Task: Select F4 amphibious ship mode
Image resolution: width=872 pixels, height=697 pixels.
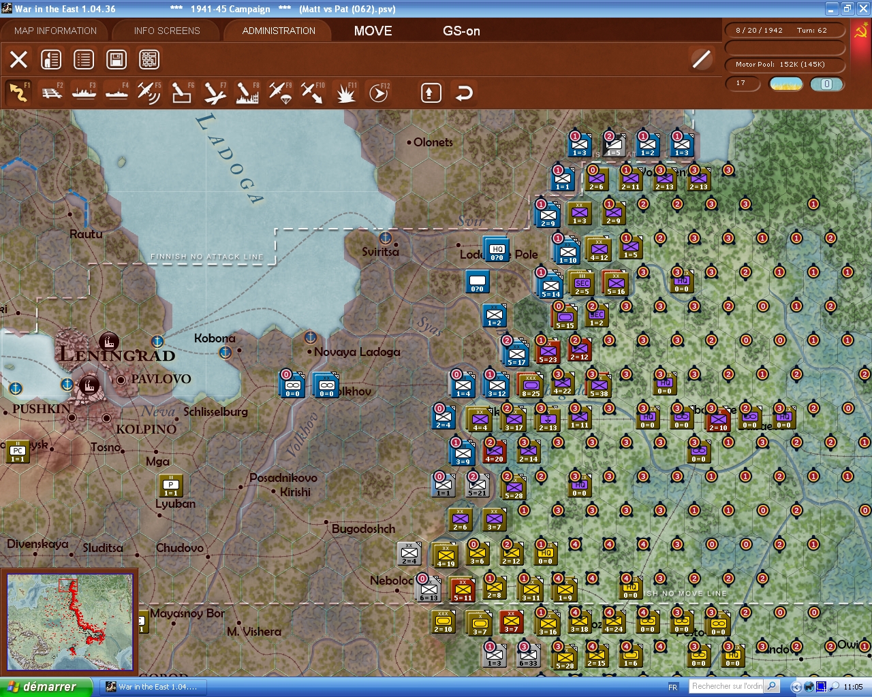Action: [117, 93]
